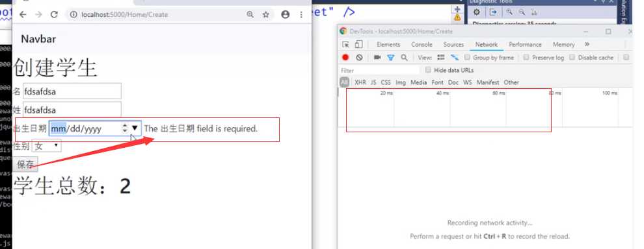Click the Chrome address bar URL
Image resolution: width=644 pixels, height=249 pixels.
[x=125, y=15]
